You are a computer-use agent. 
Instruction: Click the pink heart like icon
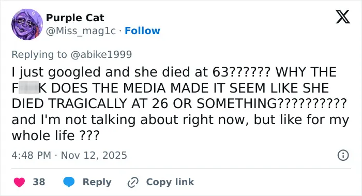click(x=19, y=182)
